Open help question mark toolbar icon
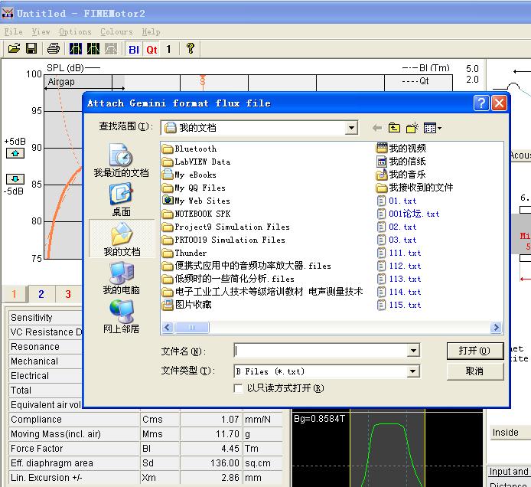Image resolution: width=531 pixels, height=487 pixels. [x=191, y=49]
